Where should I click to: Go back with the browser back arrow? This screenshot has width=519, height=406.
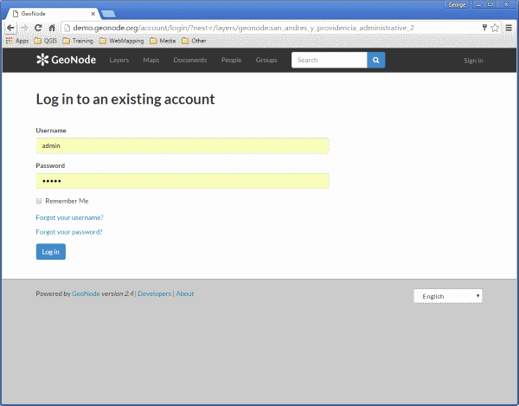coord(10,28)
